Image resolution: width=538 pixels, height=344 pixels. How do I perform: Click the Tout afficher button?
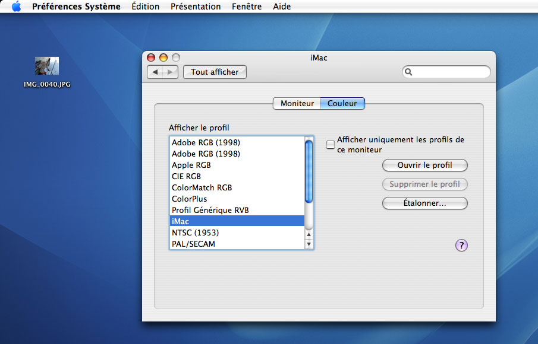[x=215, y=72]
